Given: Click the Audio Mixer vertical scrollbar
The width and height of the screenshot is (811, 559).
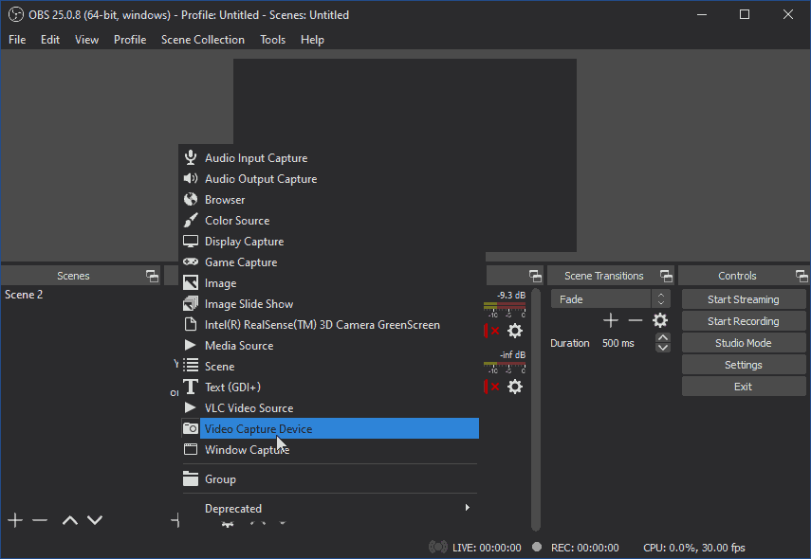Looking at the screenshot, I should 536,409.
